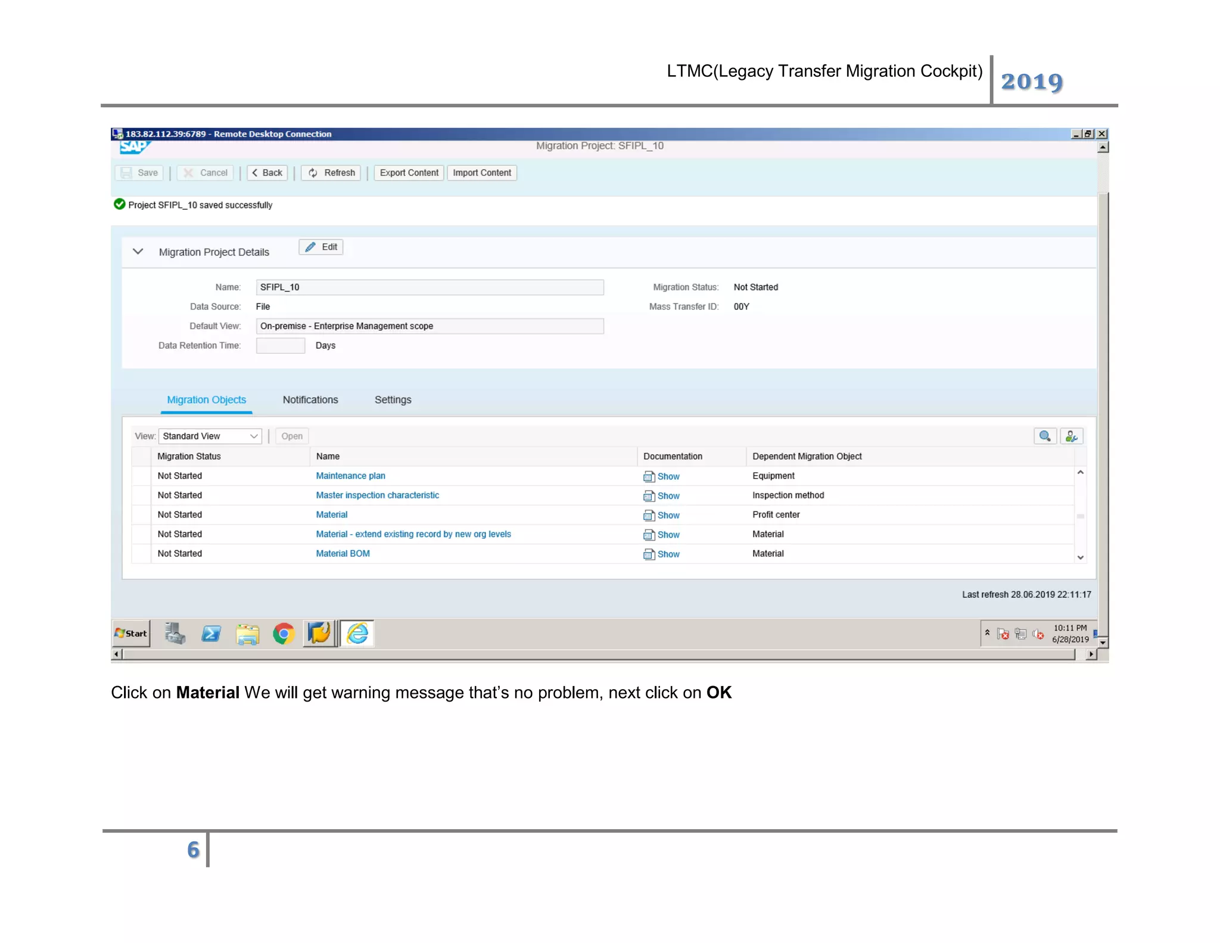This screenshot has height=943, width=1220.
Task: Click the Export Content button
Action: [409, 173]
